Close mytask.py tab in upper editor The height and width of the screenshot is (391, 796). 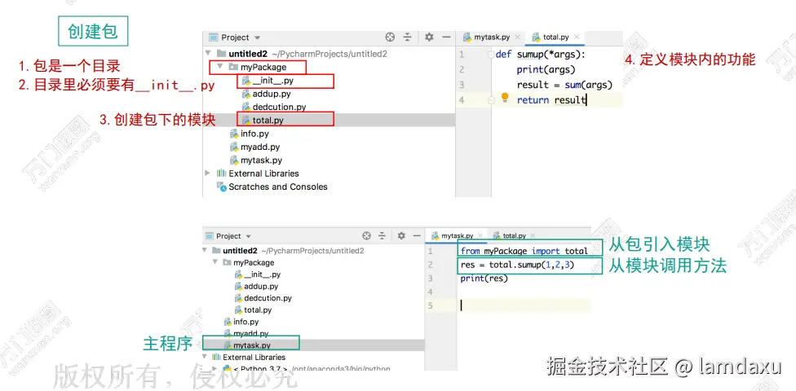pos(517,37)
